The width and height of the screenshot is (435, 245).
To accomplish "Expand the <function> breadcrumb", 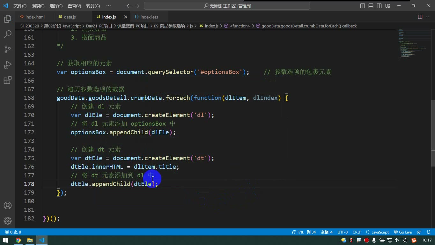I will click(237, 26).
